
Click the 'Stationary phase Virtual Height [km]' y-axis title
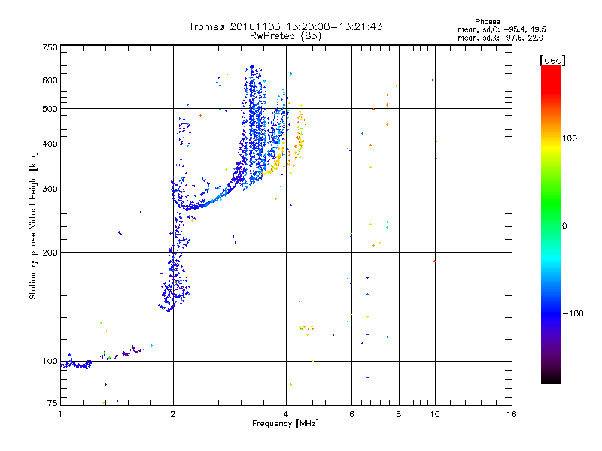point(33,226)
